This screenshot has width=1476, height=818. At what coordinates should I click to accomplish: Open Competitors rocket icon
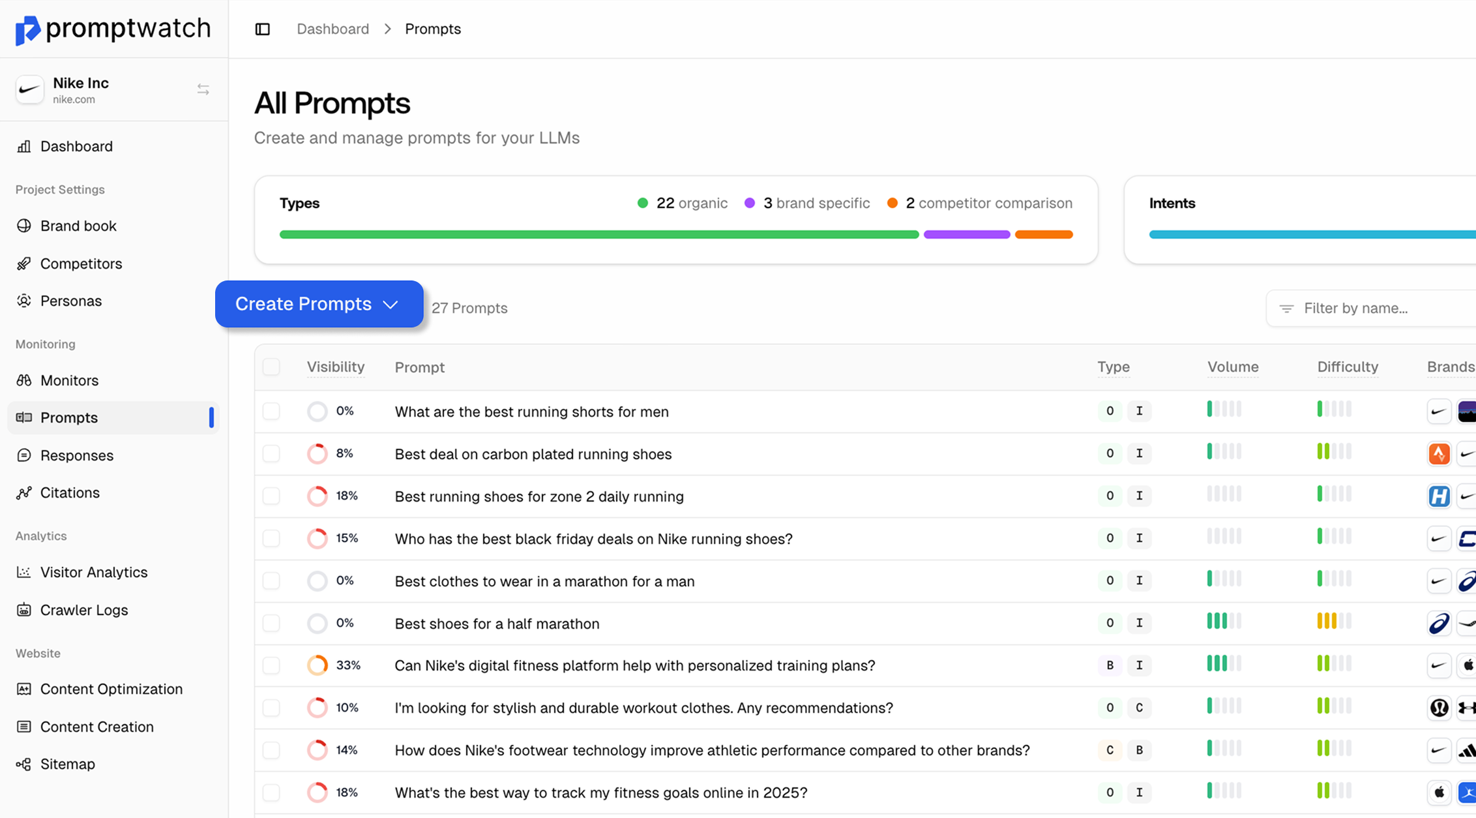[x=24, y=264]
